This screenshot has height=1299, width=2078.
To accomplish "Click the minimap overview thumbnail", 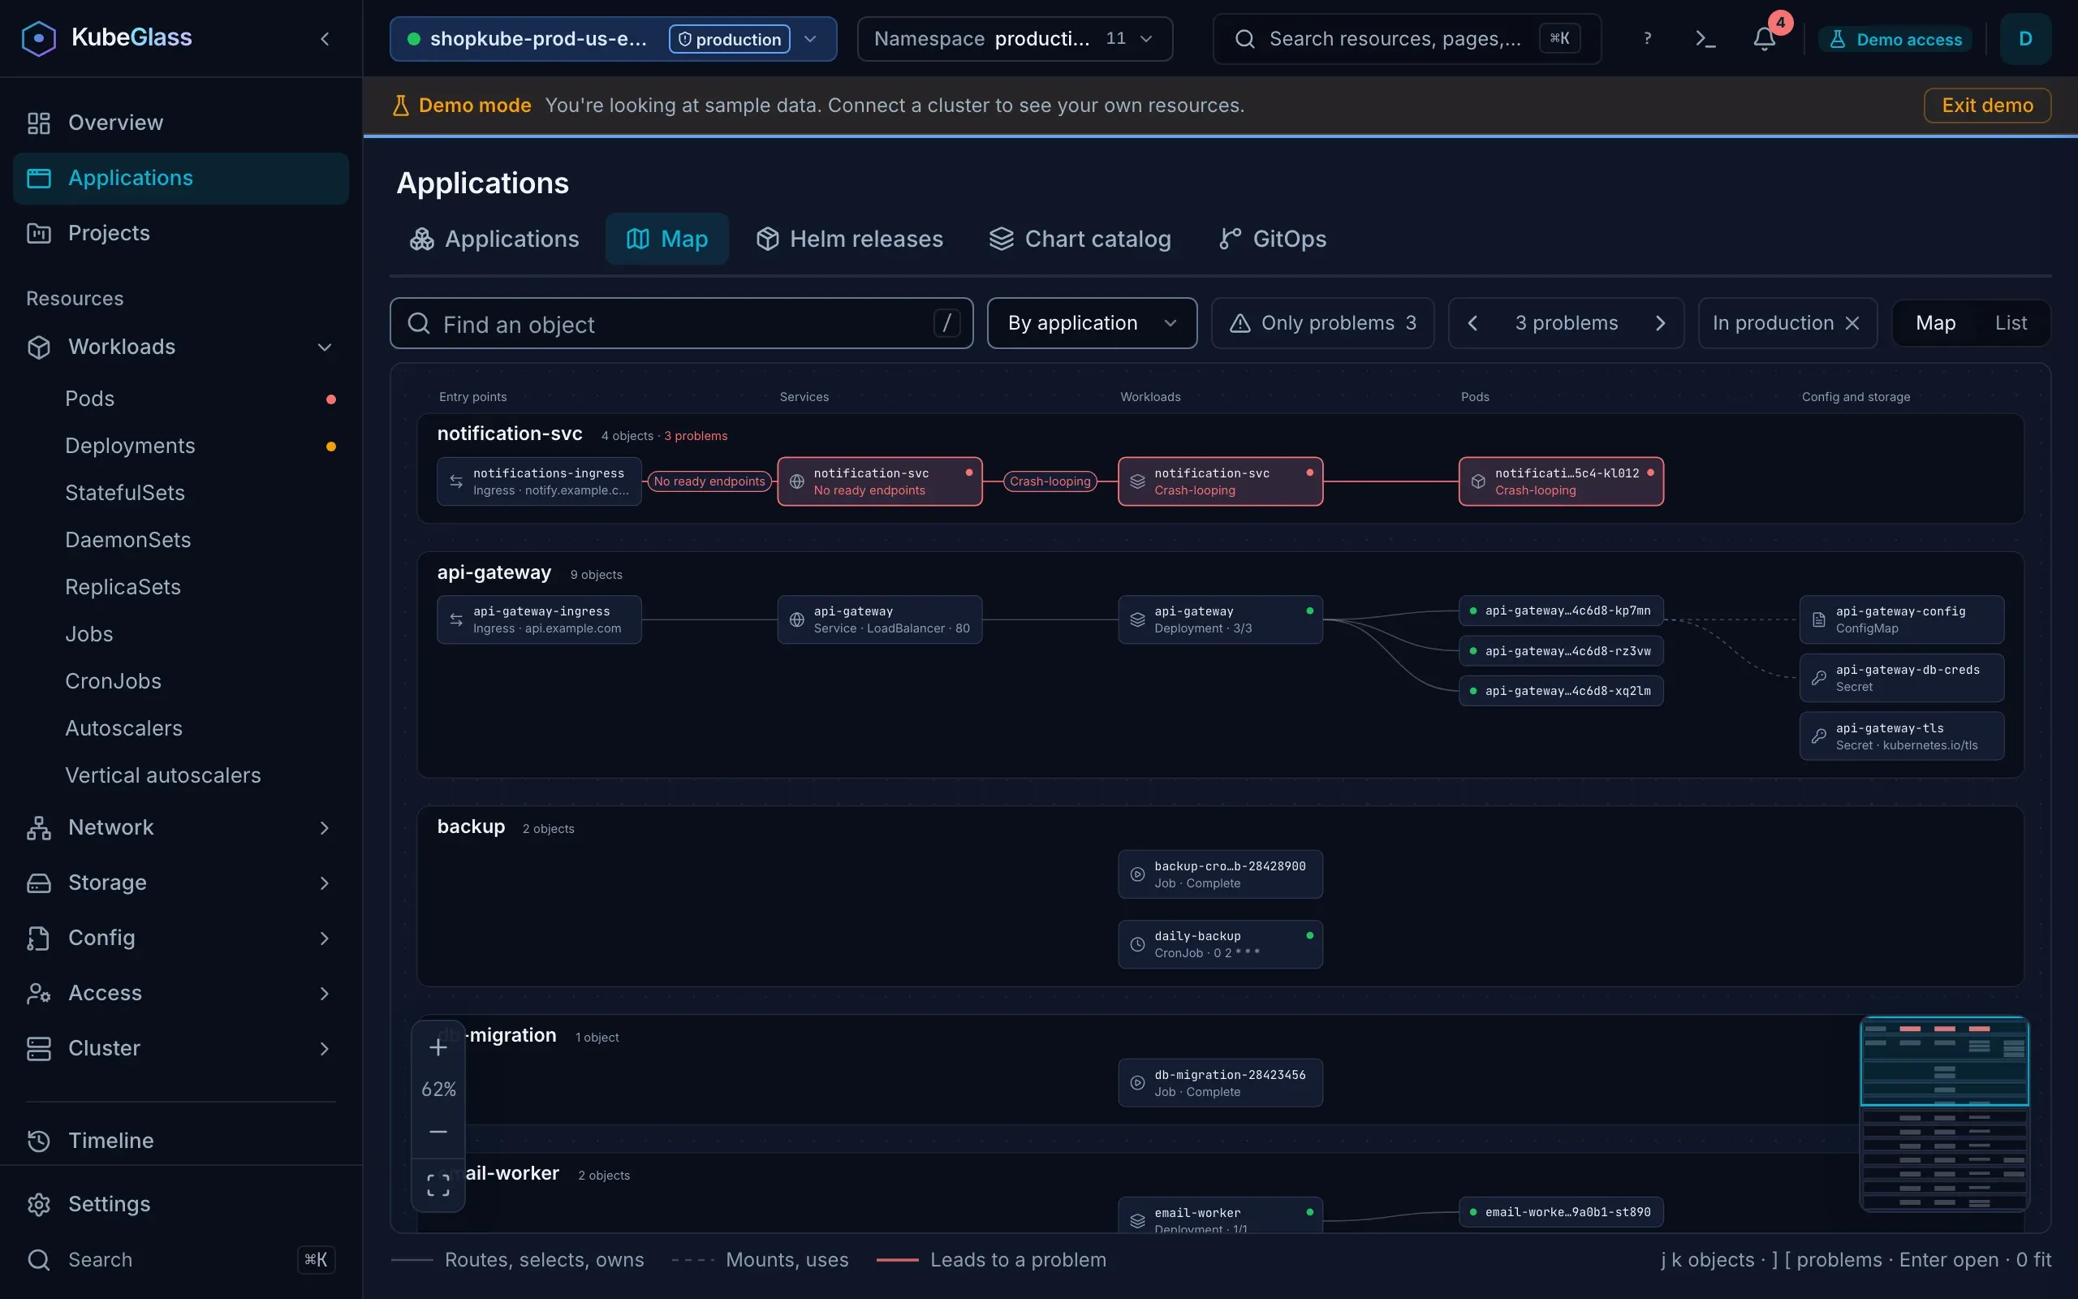I will [x=1944, y=1113].
